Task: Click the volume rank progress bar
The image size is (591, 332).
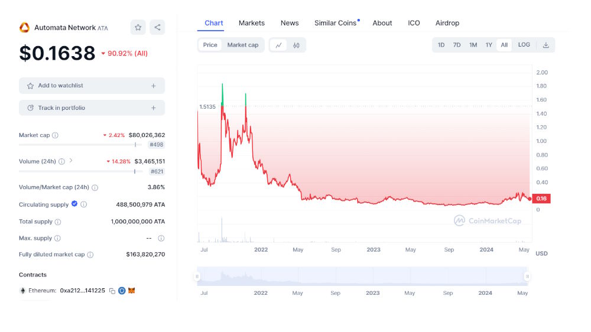Action: (80, 171)
